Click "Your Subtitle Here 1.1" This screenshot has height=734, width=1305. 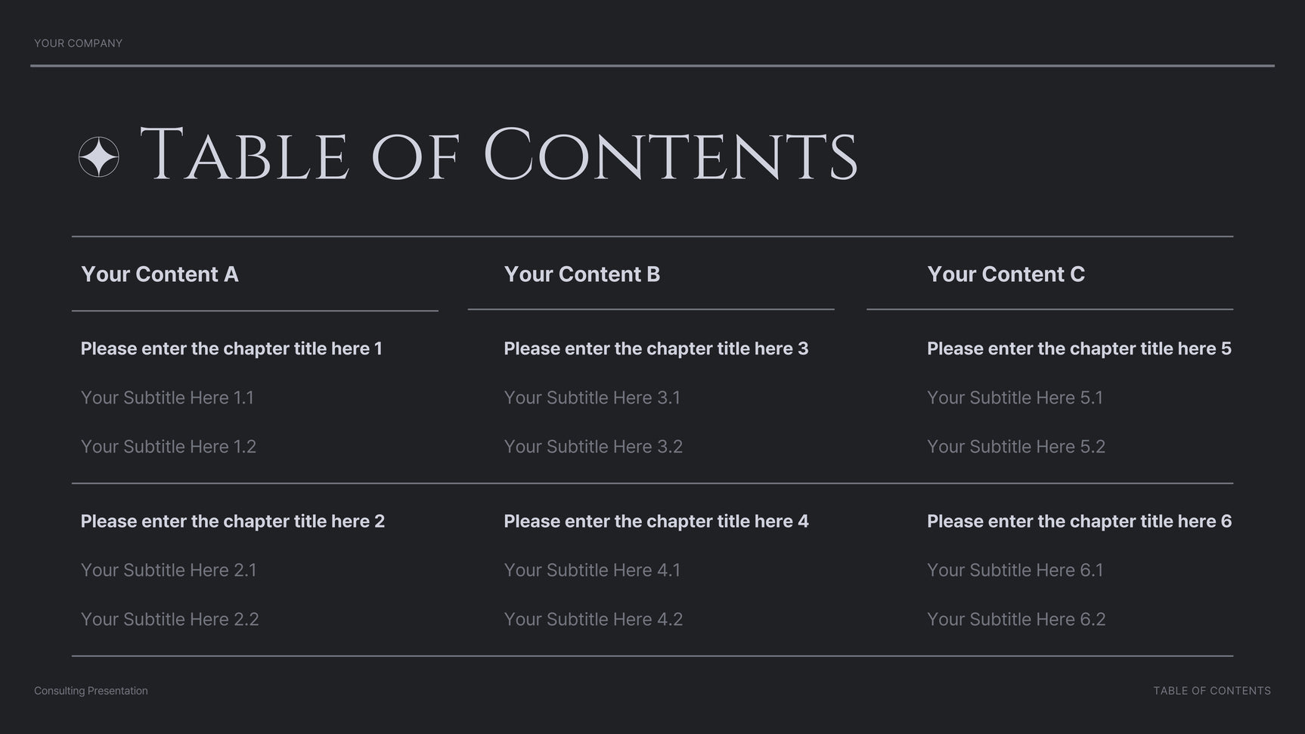[167, 398]
